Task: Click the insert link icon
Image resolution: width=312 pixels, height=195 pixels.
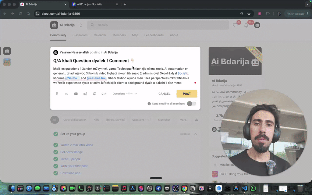Action: pyautogui.click(x=66, y=94)
